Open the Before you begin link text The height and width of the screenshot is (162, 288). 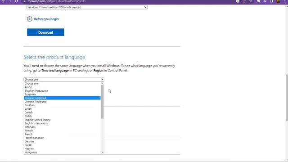click(46, 19)
